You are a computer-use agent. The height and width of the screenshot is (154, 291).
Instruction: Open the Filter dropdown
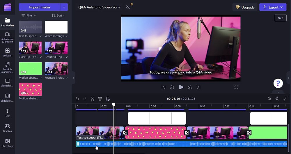pyautogui.click(x=29, y=15)
